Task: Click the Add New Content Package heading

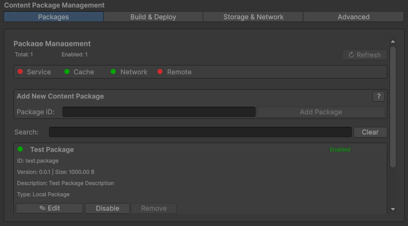Action: (x=60, y=96)
